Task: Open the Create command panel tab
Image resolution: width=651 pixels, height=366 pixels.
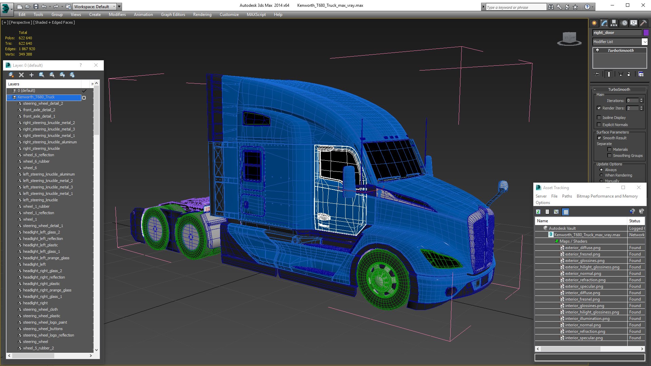Action: pyautogui.click(x=594, y=23)
